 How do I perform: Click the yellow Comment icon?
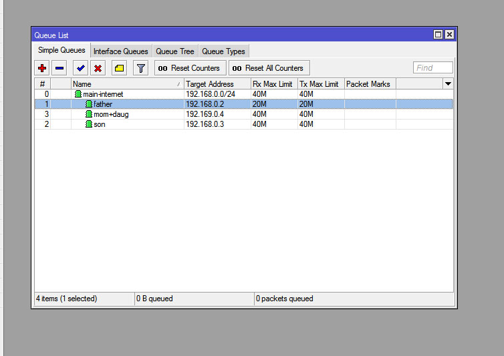tap(119, 68)
